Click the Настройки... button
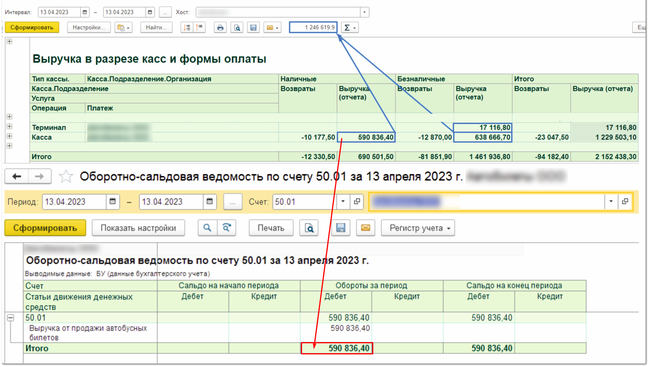Image resolution: width=649 pixels, height=367 pixels. pos(89,28)
